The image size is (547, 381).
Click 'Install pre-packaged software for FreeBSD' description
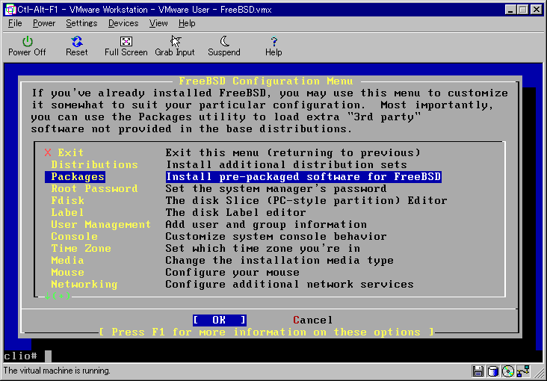tap(303, 177)
